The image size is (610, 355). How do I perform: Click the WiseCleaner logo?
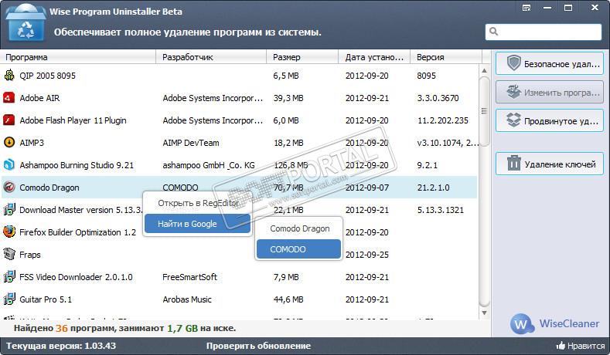555,323
